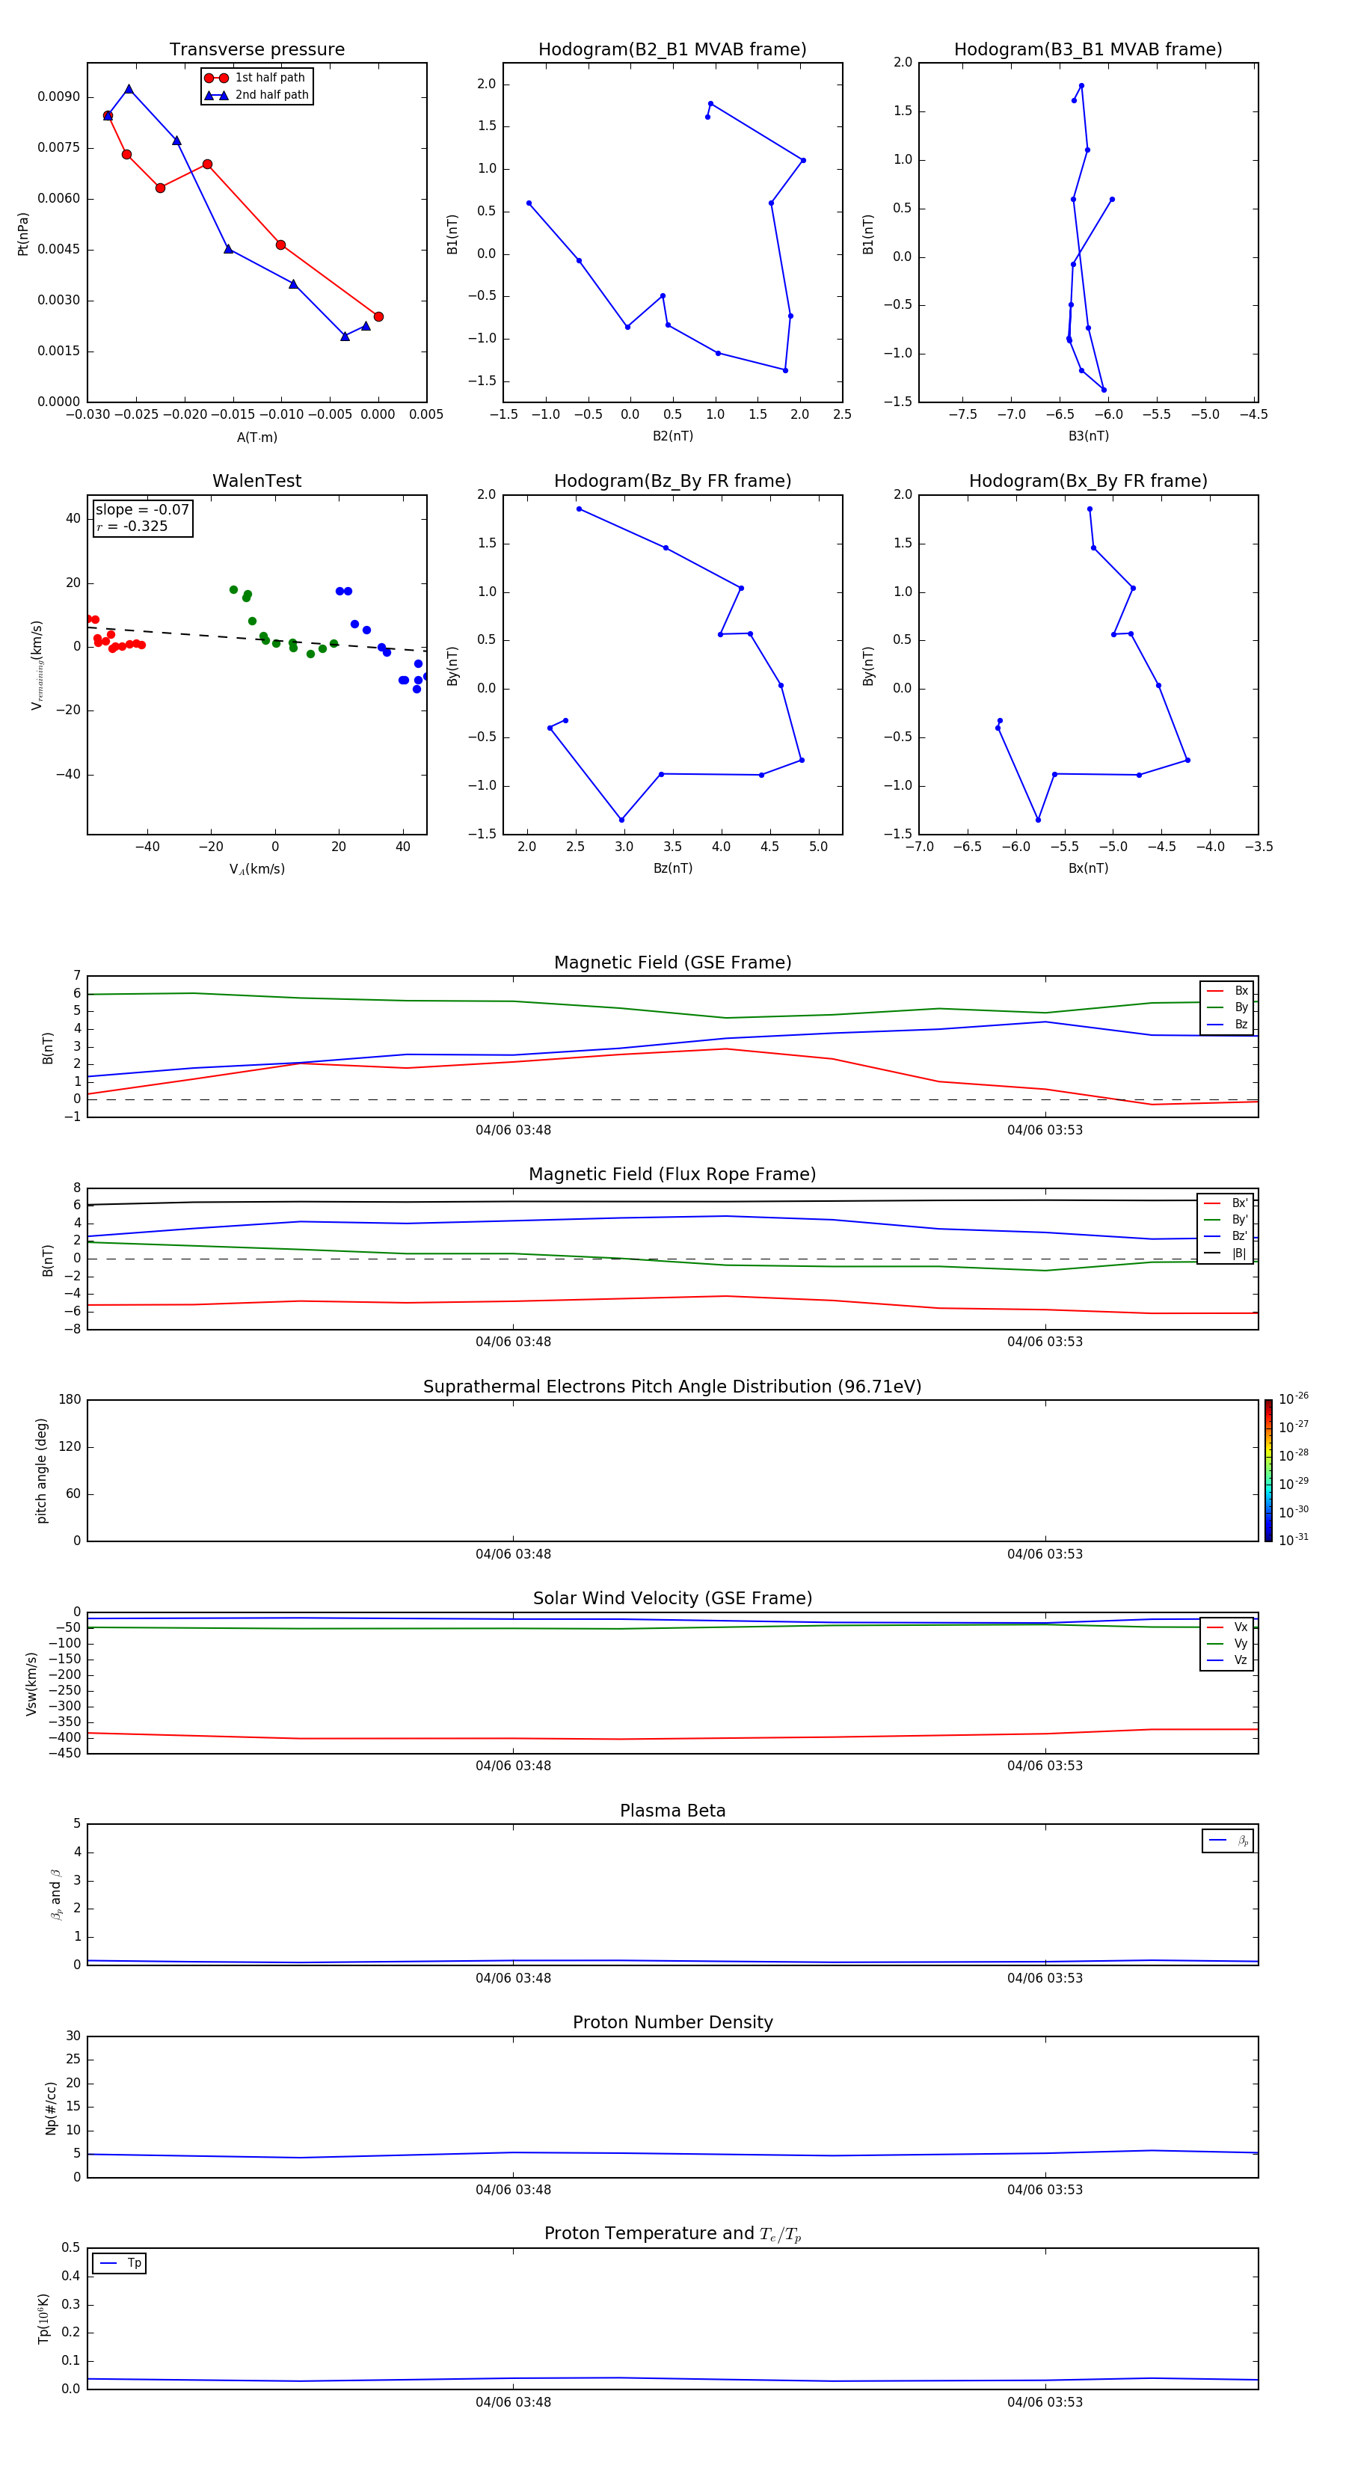Click the 'Vz' legend entry in velocity plot
Image resolution: width=1346 pixels, height=2468 pixels.
tap(1227, 1660)
